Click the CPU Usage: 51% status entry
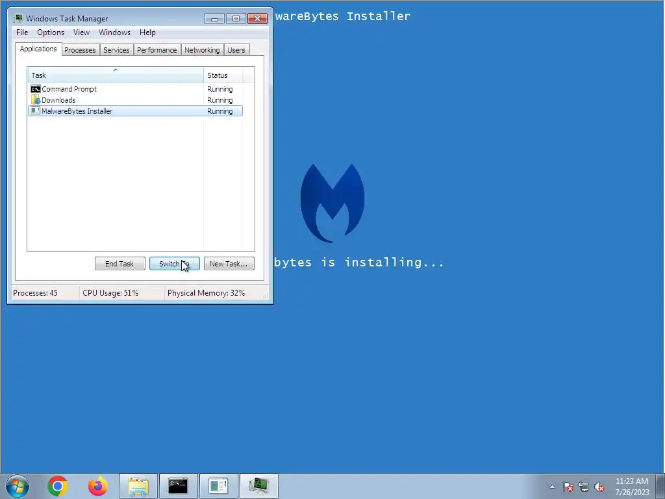The height and width of the screenshot is (499, 665). 110,293
